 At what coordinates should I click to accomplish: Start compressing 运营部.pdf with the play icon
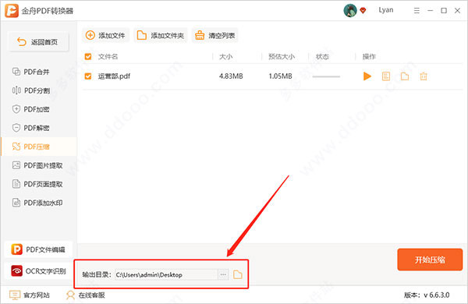tap(367, 76)
